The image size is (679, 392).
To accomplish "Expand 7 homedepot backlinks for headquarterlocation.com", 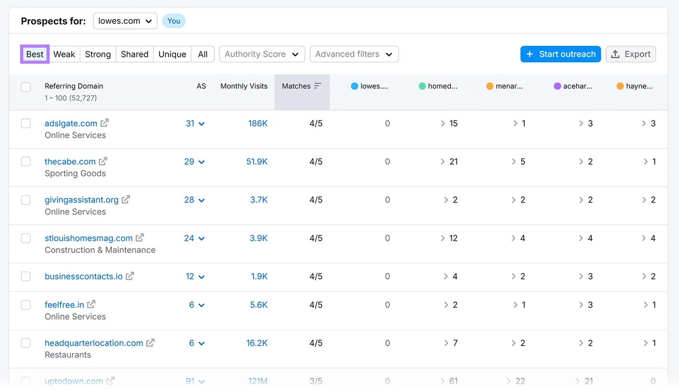I will pyautogui.click(x=451, y=343).
